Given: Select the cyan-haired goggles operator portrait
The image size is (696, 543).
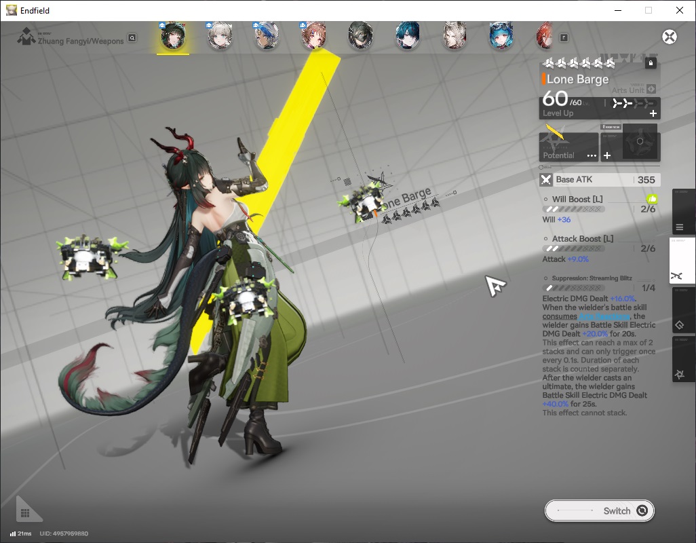Looking at the screenshot, I should [x=501, y=36].
